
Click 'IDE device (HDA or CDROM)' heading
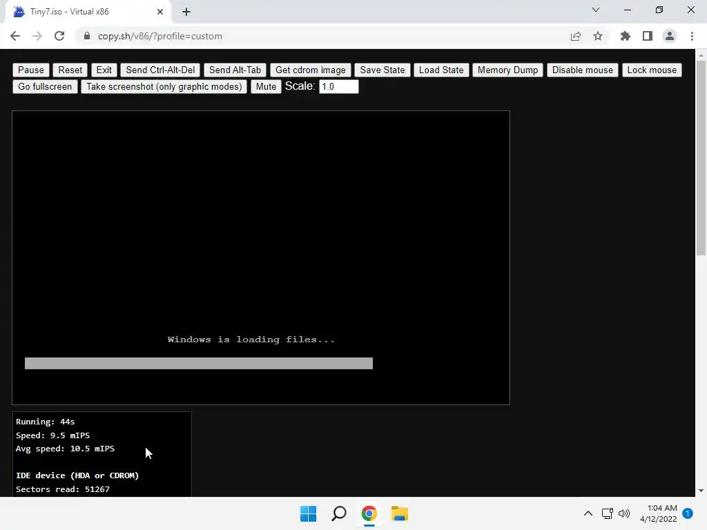(77, 475)
